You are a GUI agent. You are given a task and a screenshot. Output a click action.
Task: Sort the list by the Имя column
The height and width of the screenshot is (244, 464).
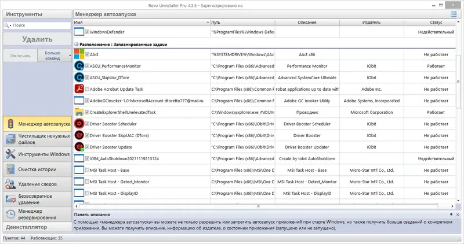pos(142,22)
